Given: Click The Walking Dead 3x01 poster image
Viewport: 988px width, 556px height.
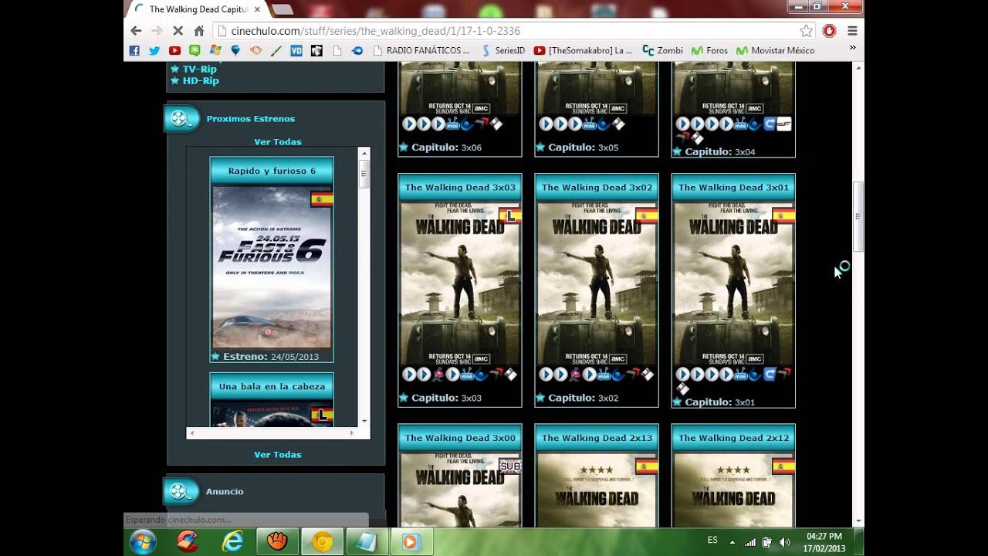Looking at the screenshot, I should click(733, 283).
